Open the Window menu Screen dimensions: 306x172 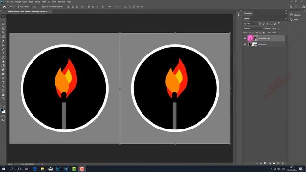61,2
